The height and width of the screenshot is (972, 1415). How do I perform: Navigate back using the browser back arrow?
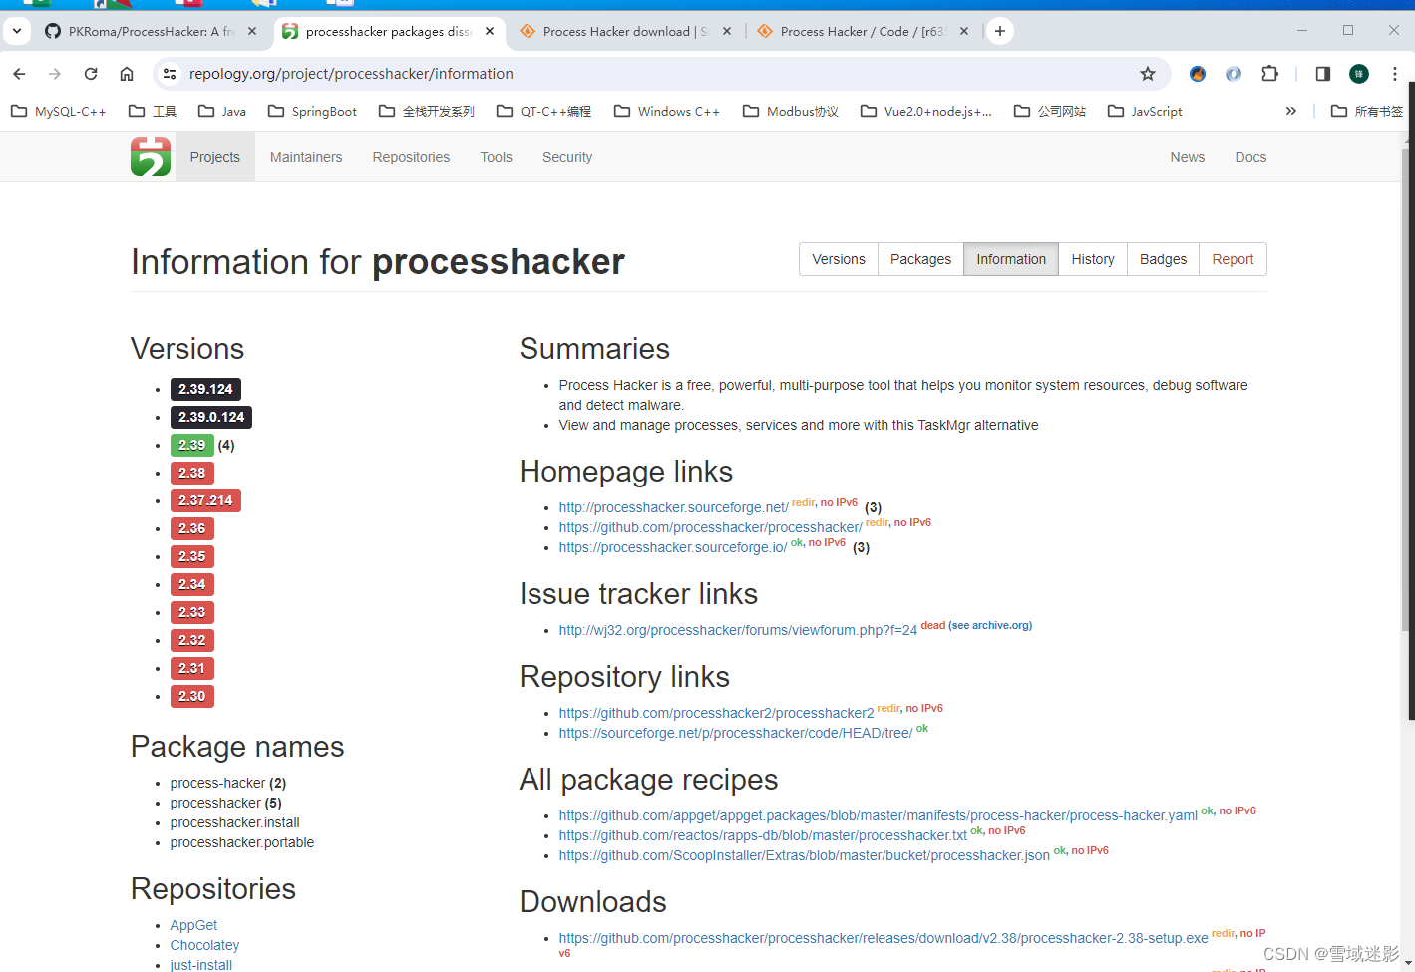(19, 73)
